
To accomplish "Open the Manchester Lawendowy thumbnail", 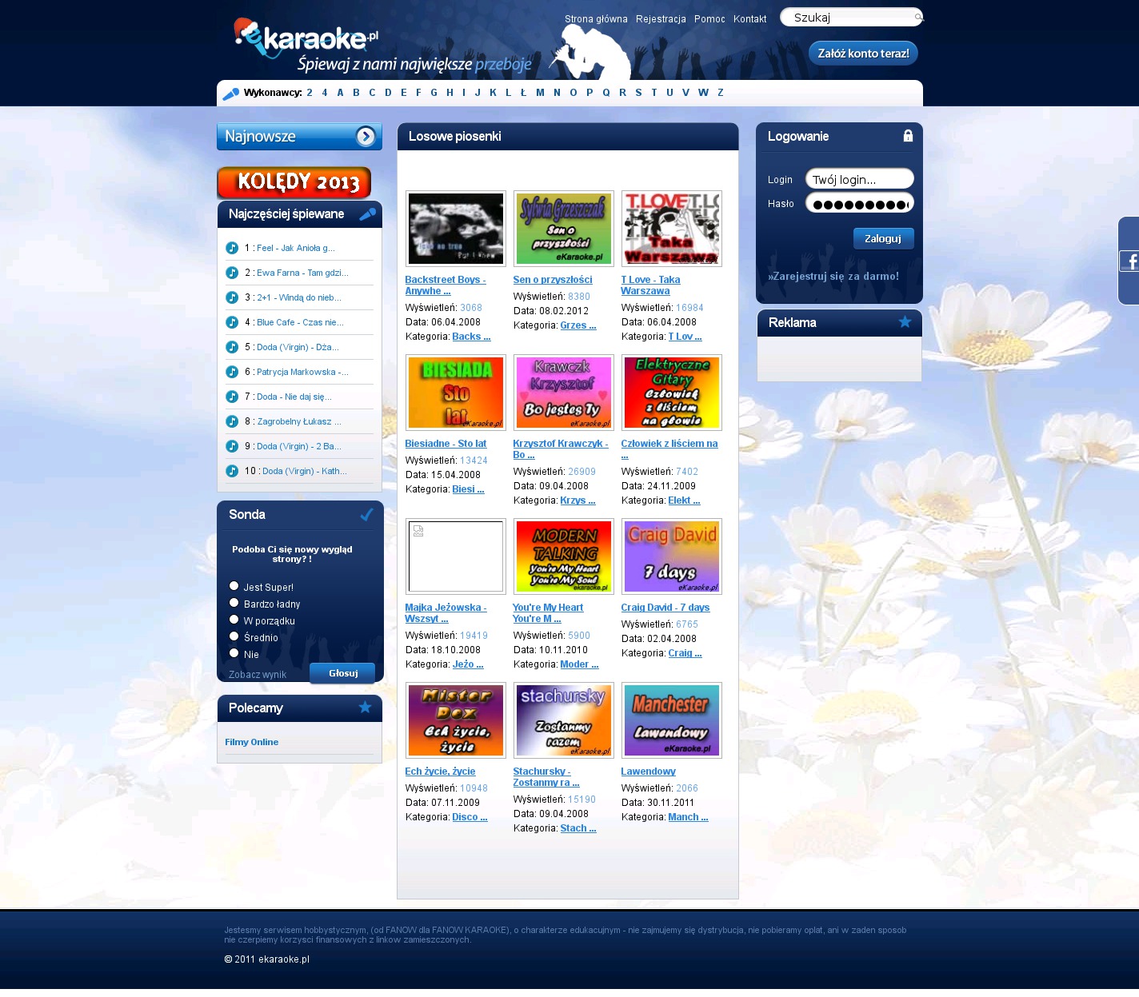I will [672, 720].
